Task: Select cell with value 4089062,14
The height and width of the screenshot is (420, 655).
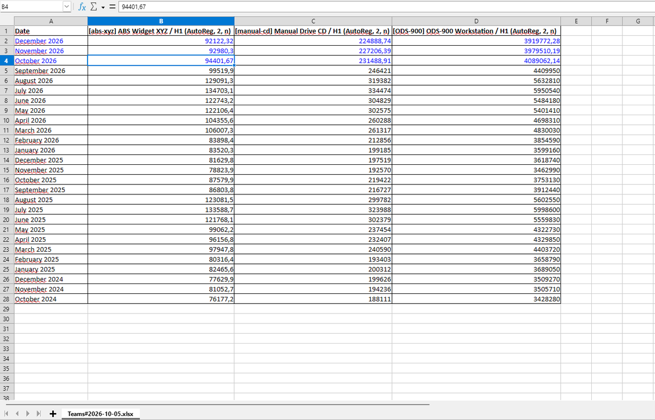Action: pos(476,61)
